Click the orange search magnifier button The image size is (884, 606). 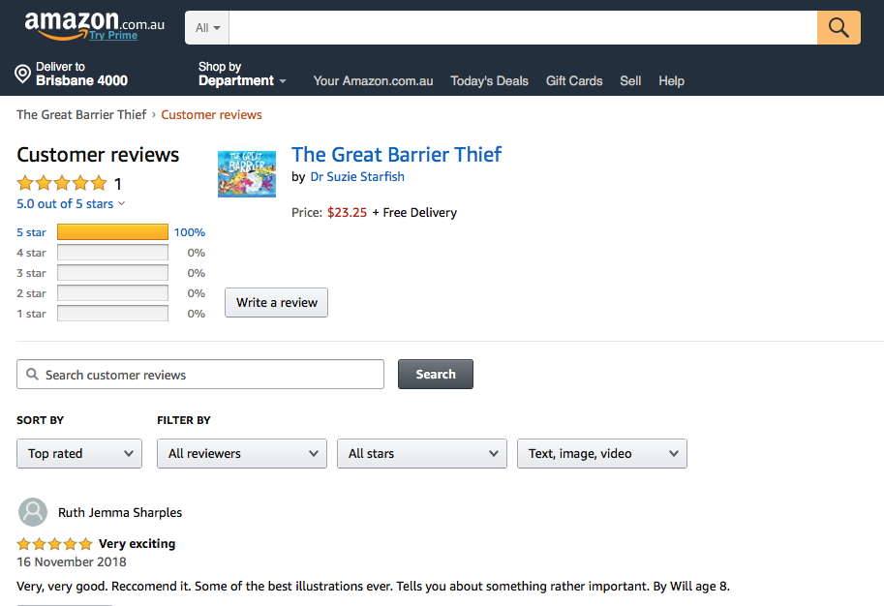pyautogui.click(x=838, y=28)
